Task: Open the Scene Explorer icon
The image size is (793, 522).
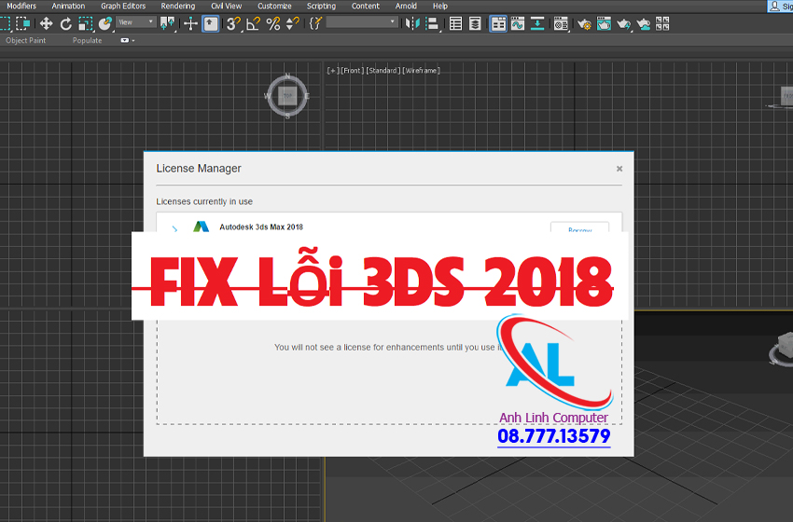Action: click(455, 23)
